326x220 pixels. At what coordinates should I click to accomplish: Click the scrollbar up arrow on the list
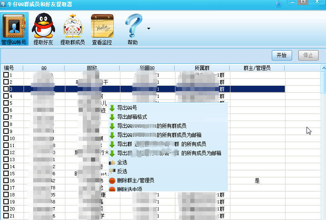click(324, 68)
